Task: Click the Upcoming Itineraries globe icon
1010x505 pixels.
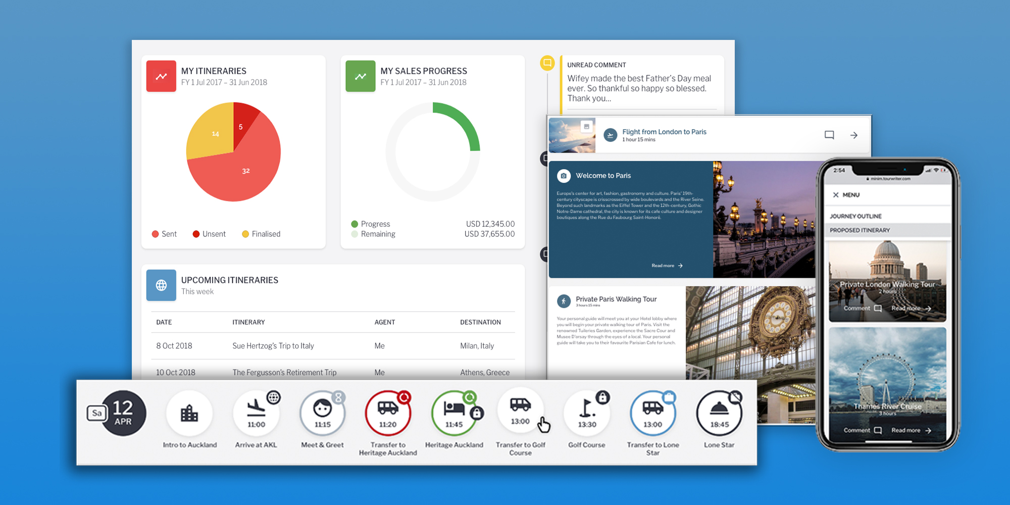Action: coord(161,285)
